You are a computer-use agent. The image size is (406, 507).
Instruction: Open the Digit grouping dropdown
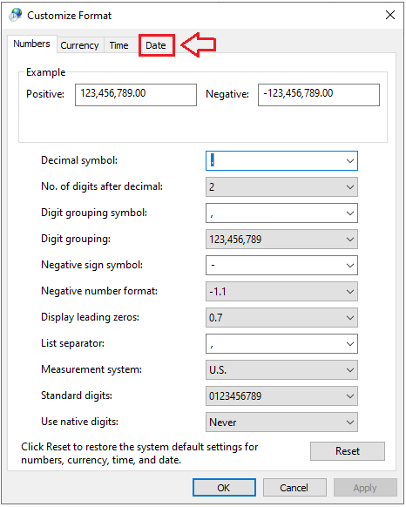click(281, 240)
